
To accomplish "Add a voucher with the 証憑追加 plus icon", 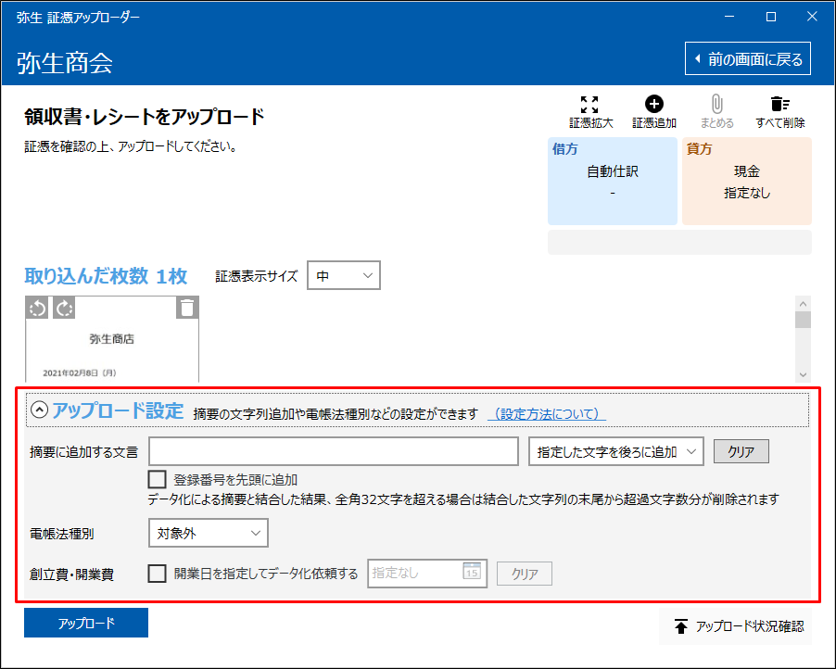I will [x=654, y=104].
